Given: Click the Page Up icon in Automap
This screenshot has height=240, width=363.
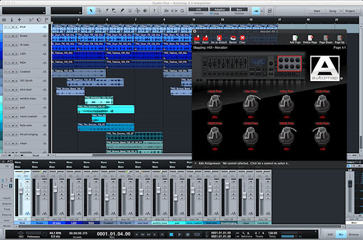Looking at the screenshot, I should (x=339, y=39).
